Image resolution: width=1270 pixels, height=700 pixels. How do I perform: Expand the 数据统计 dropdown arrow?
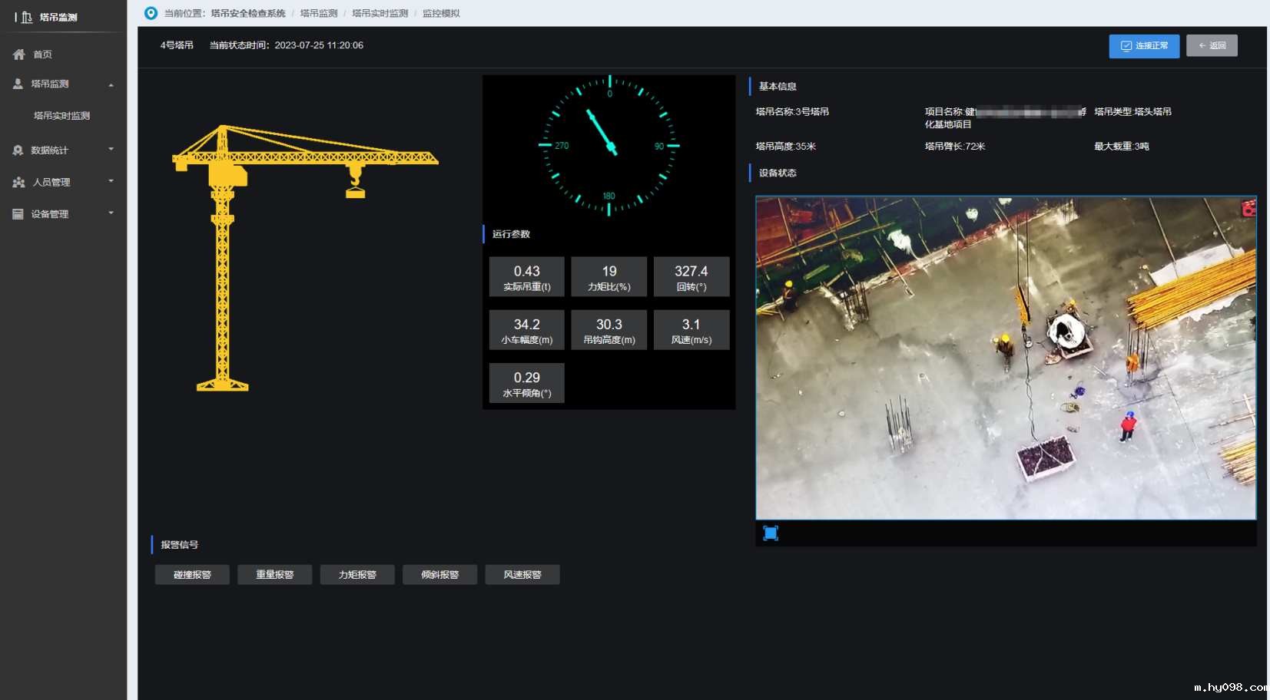(x=111, y=150)
